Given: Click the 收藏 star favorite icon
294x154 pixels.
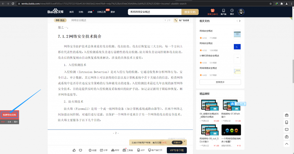Looking at the screenshot, I should [x=90, y=150].
